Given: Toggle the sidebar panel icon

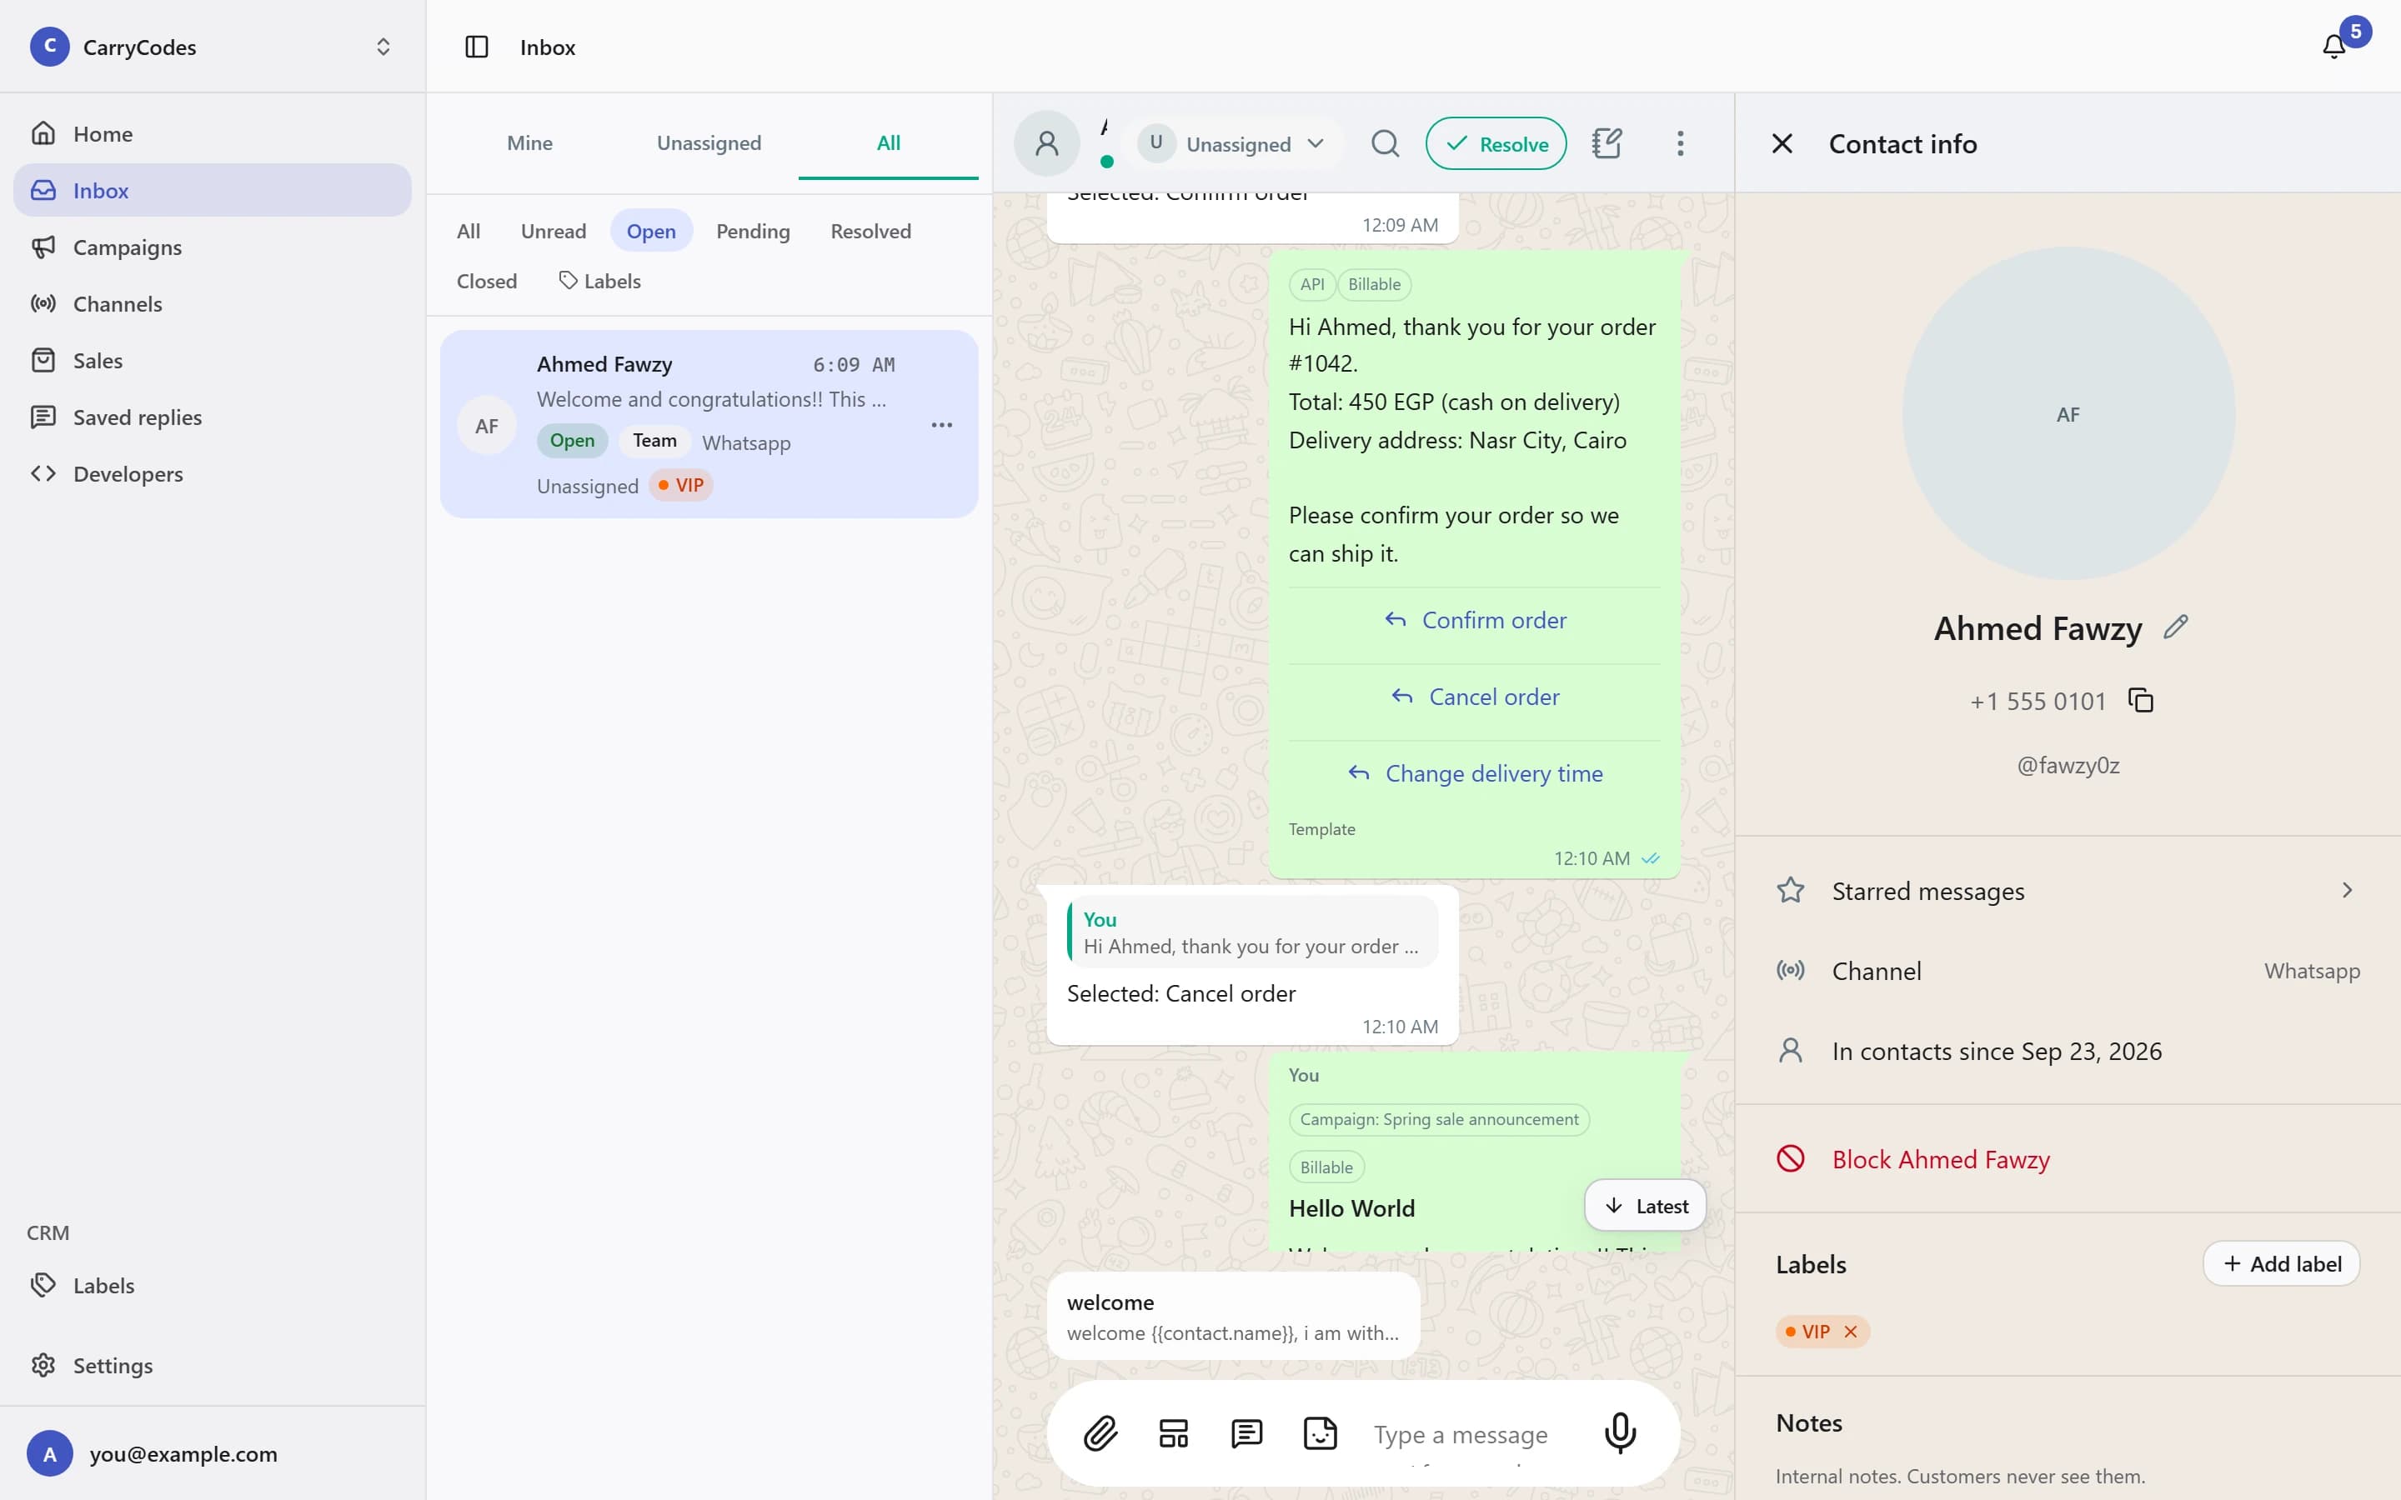Looking at the screenshot, I should coord(476,47).
